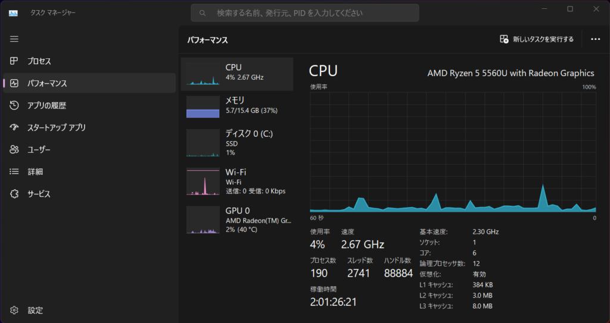The width and height of the screenshot is (610, 323).
Task: Click the AMD Ryzen 5 5560U processor name
Action: click(511, 73)
